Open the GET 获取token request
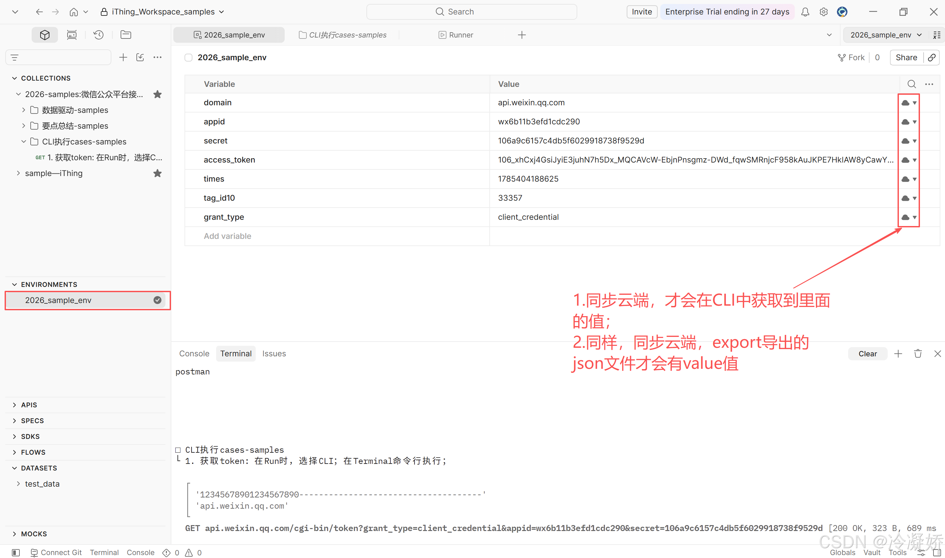The image size is (945, 558). click(x=99, y=158)
